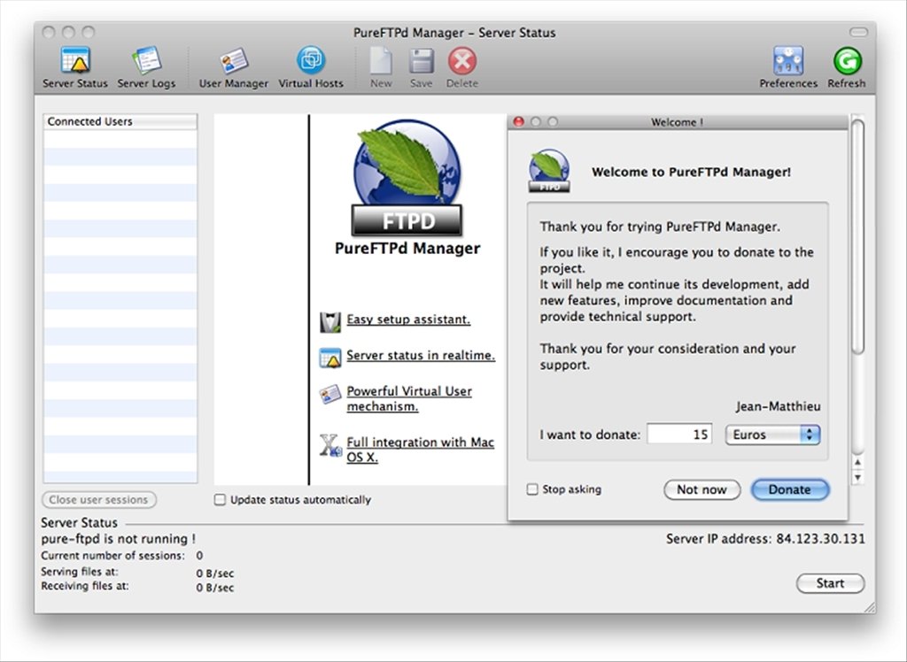Click the Close user sessions button
This screenshot has height=662, width=907.
(99, 499)
